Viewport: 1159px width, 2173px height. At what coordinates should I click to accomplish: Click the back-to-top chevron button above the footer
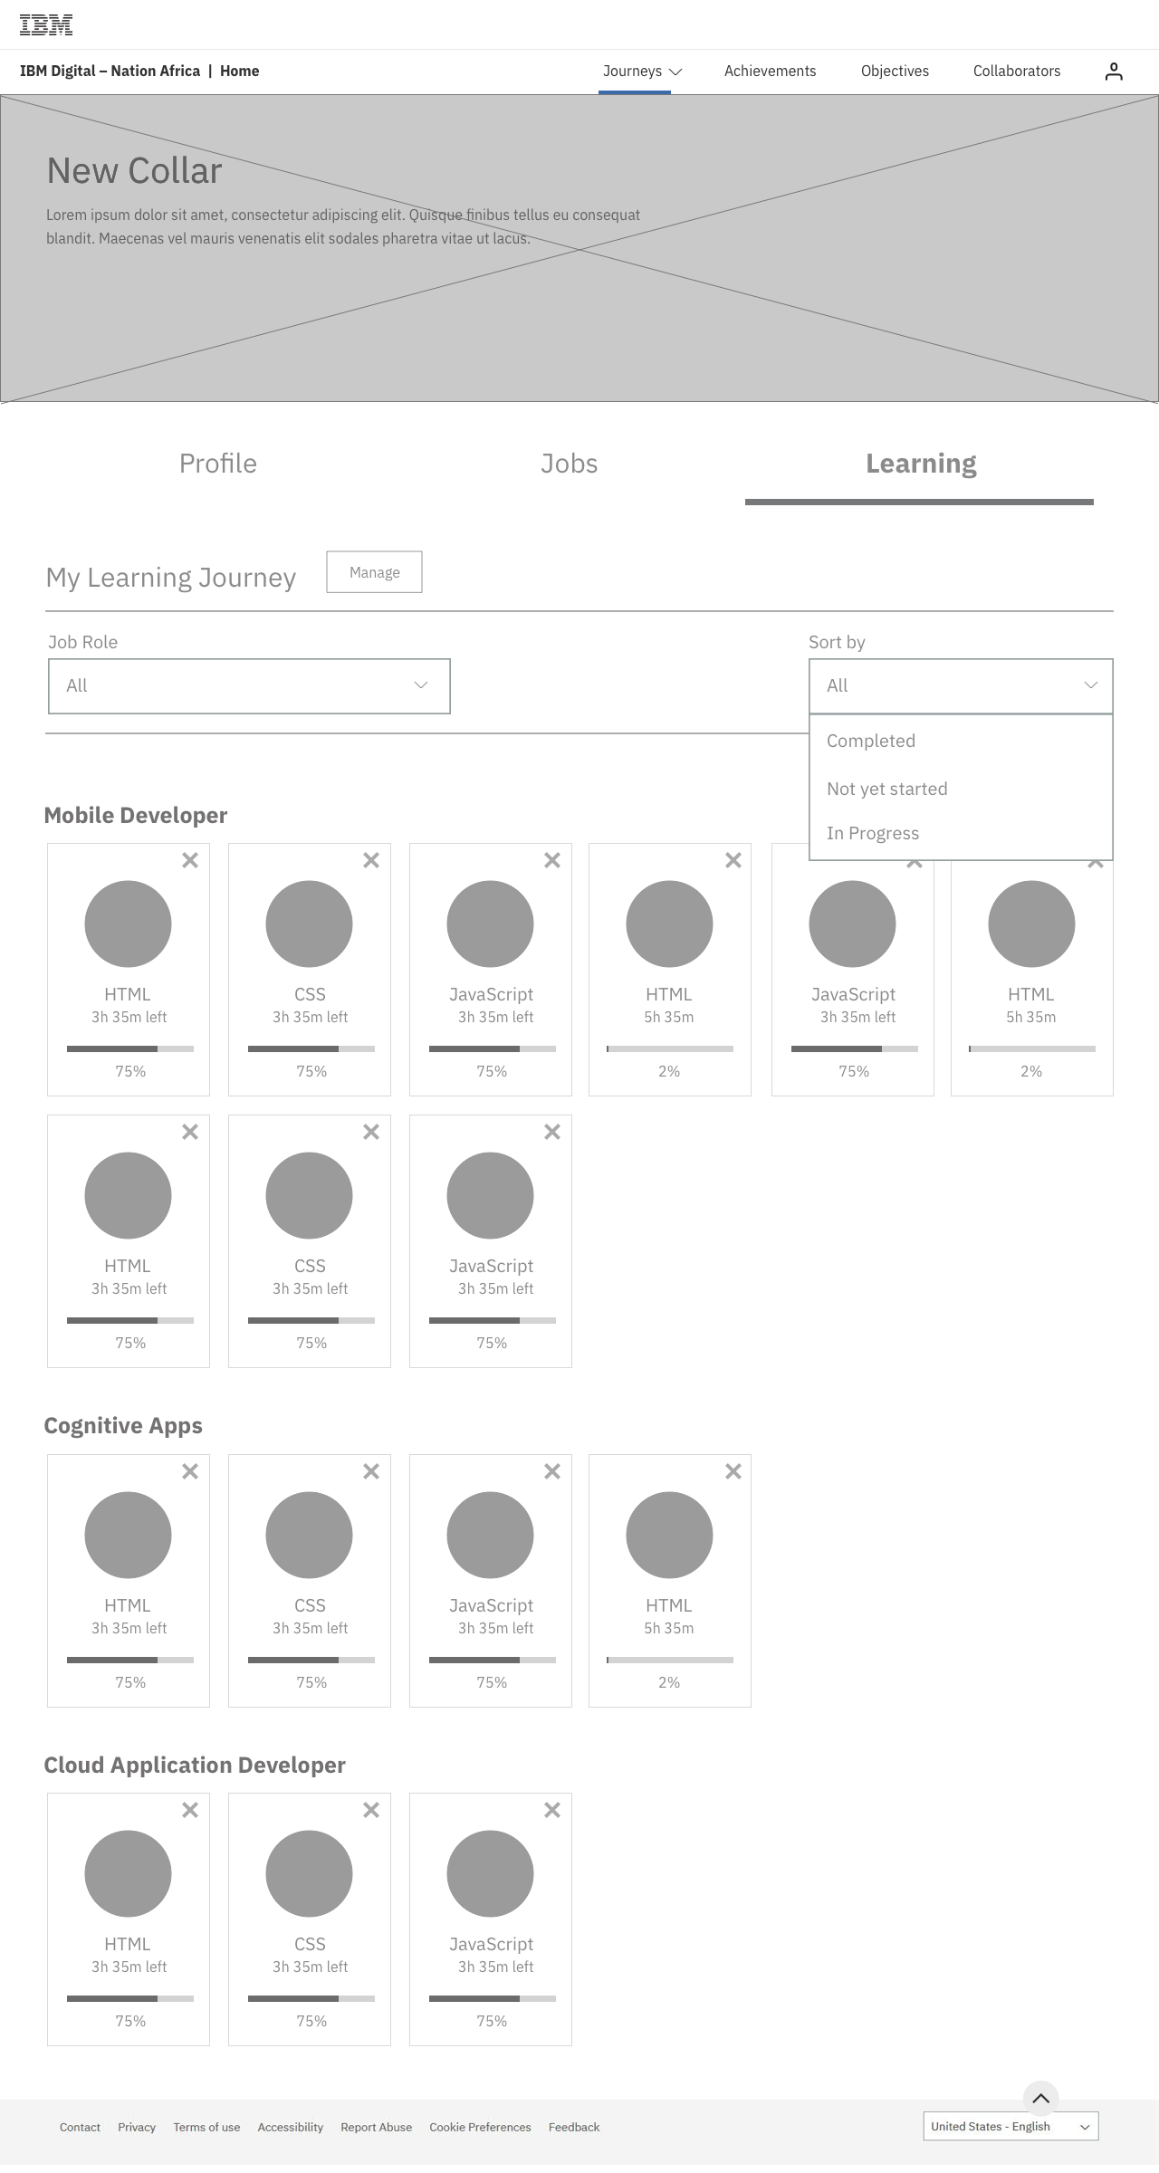1041,2098
